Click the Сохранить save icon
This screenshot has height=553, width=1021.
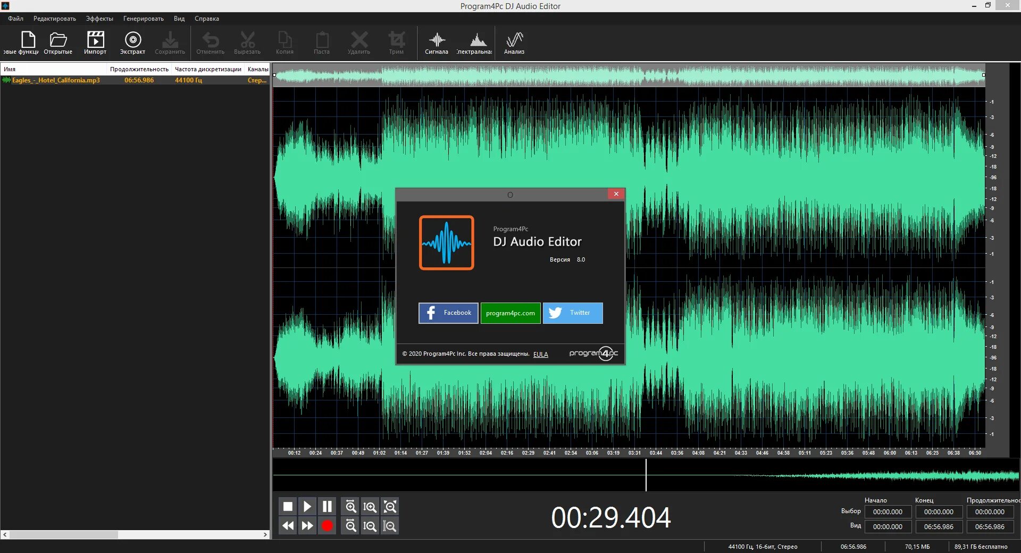click(x=170, y=40)
